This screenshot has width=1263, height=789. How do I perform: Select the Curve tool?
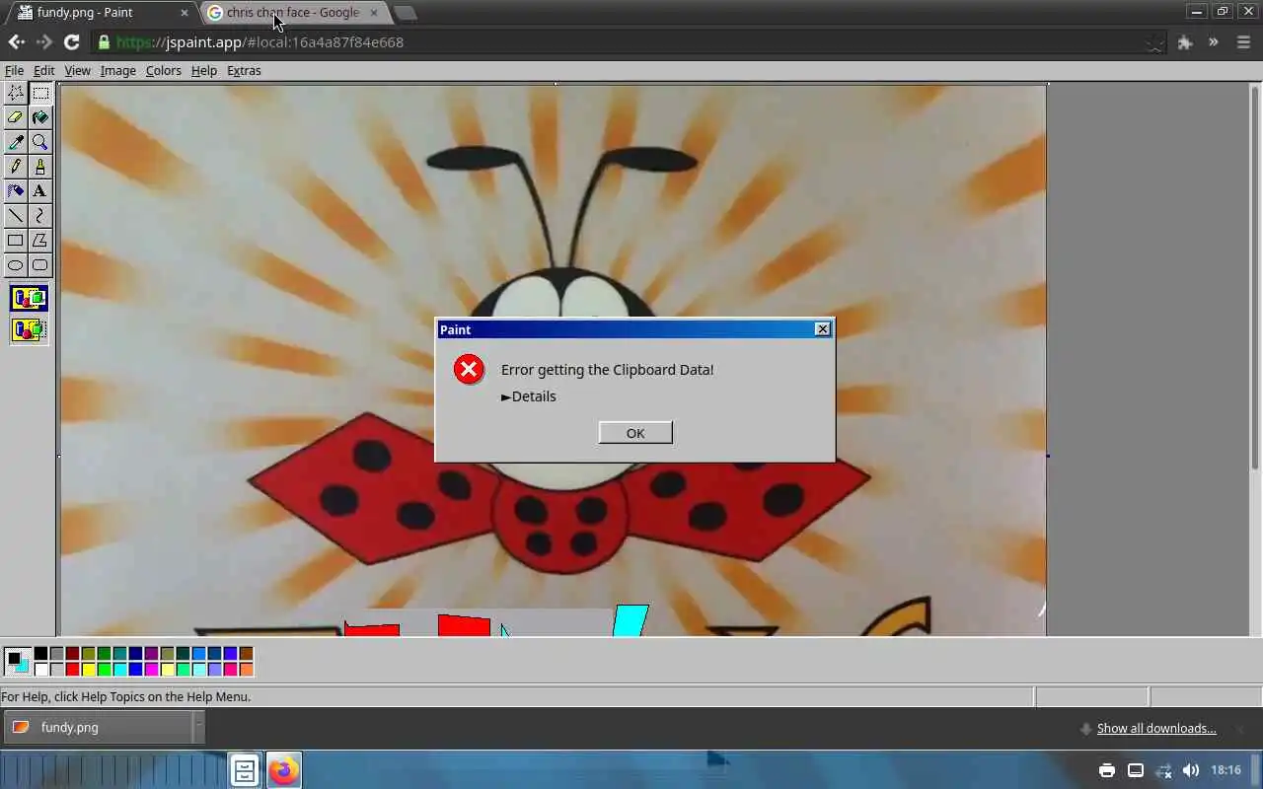pos(40,216)
